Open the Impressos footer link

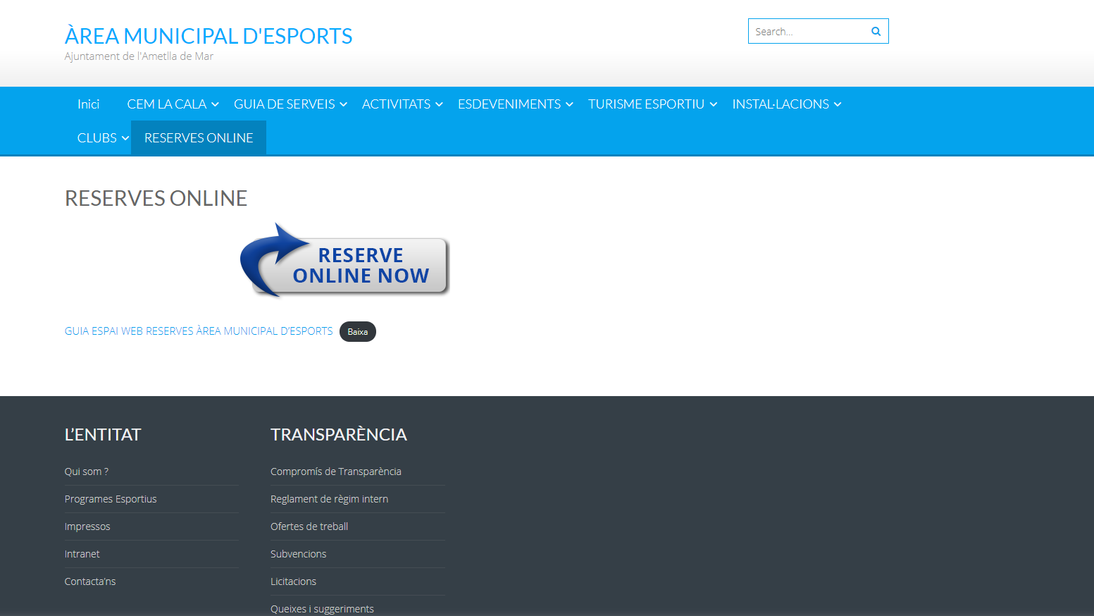87,526
